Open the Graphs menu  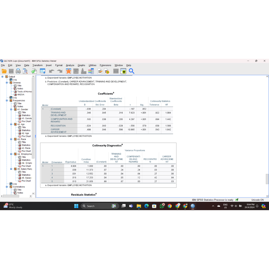81,65
